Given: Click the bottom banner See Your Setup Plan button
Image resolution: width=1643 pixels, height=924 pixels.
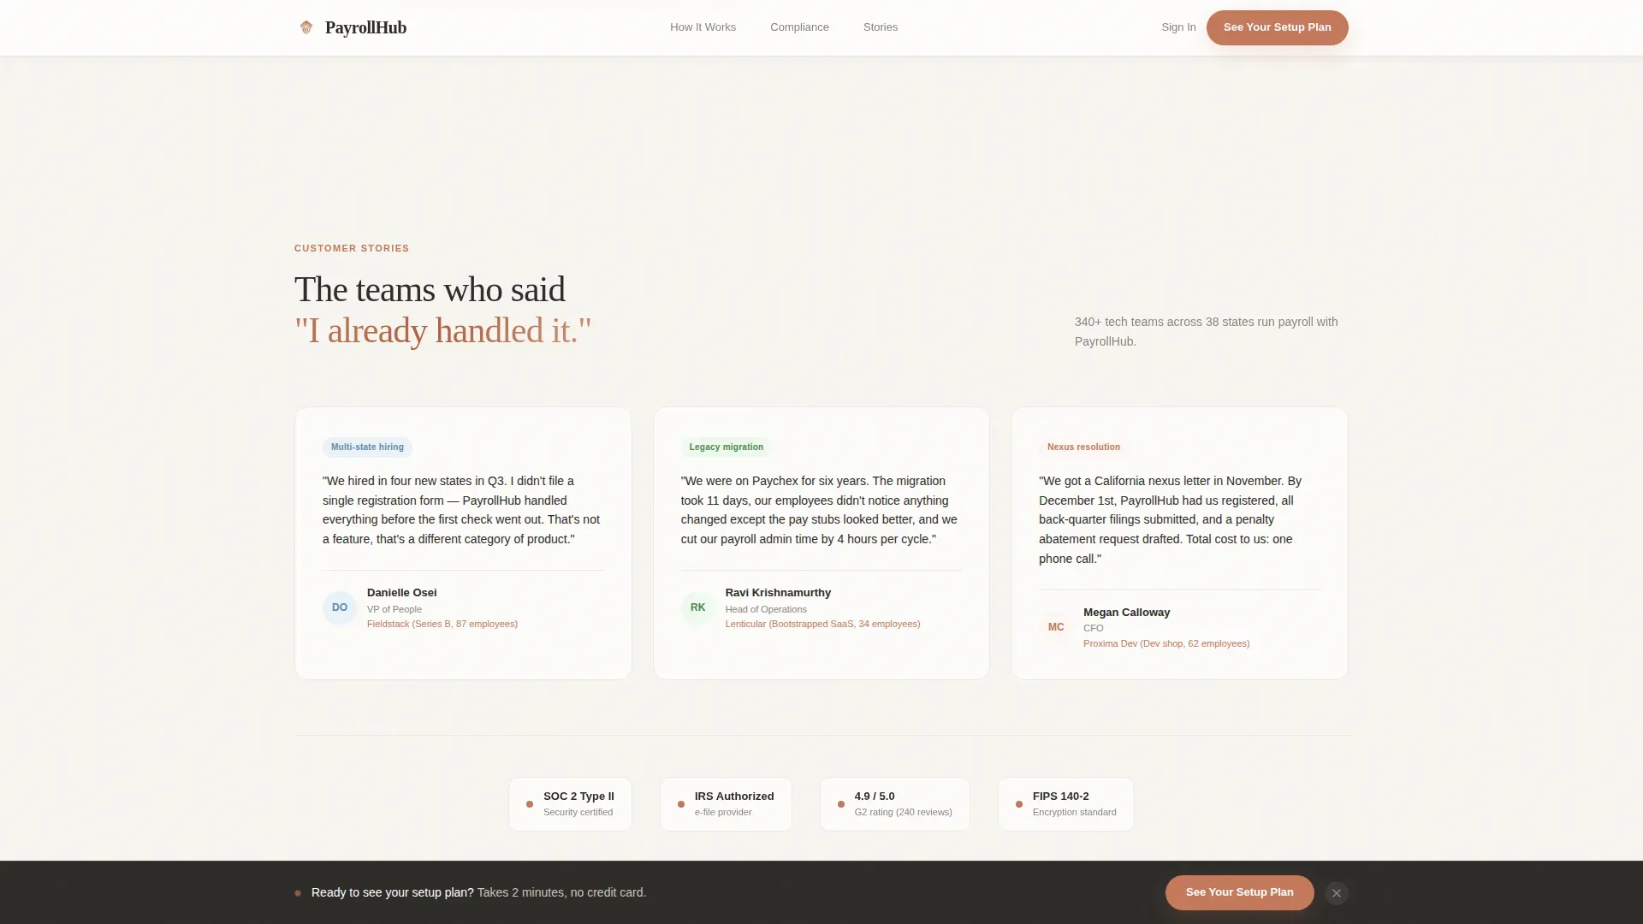Looking at the screenshot, I should [x=1239, y=892].
